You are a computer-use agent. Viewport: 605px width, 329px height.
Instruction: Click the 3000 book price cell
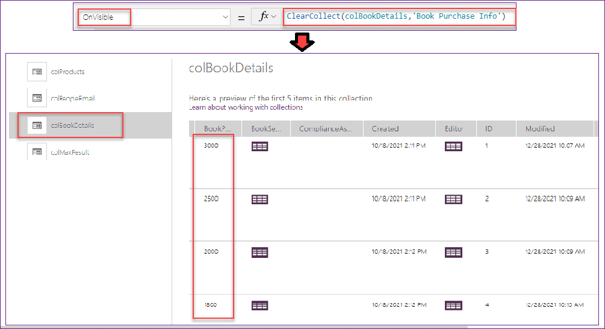[x=211, y=146]
